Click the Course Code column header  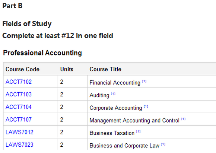(x=22, y=69)
